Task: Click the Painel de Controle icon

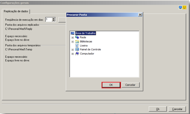Action: (x=77, y=49)
